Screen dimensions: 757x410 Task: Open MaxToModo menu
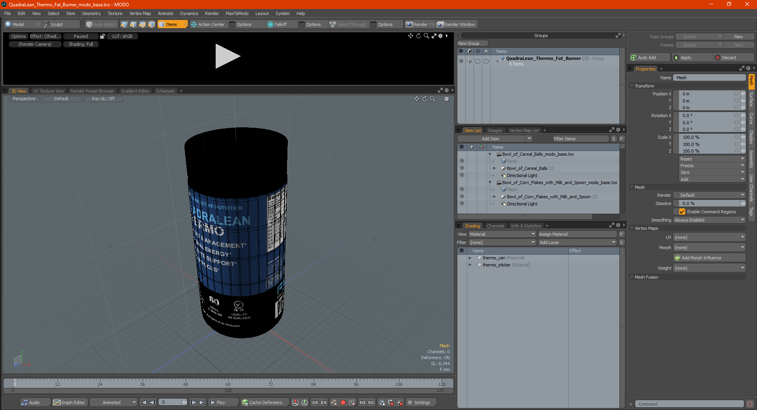pyautogui.click(x=237, y=13)
